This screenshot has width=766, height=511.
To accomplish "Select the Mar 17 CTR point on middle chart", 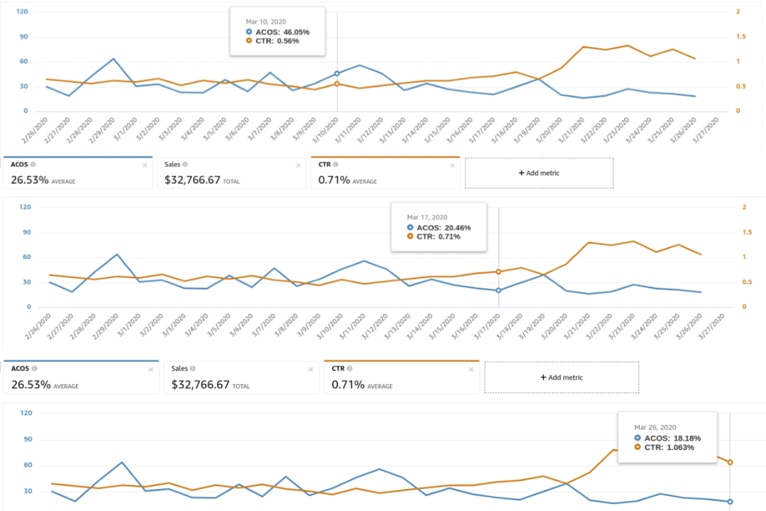I will [499, 272].
